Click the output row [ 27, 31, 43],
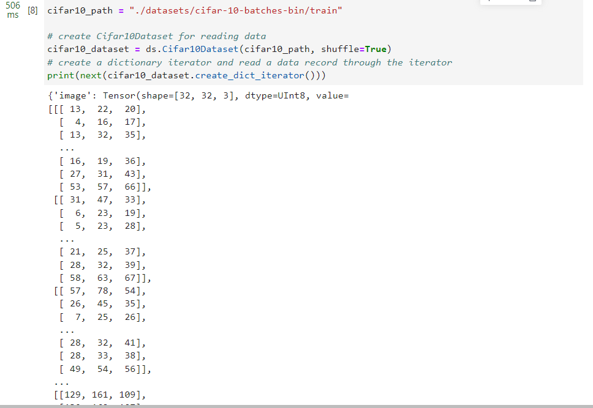The image size is (593, 408). pyautogui.click(x=102, y=174)
